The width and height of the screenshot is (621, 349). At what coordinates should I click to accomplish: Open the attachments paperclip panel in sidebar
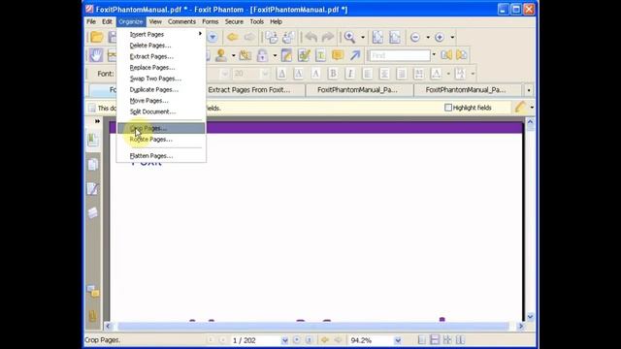pyautogui.click(x=93, y=316)
